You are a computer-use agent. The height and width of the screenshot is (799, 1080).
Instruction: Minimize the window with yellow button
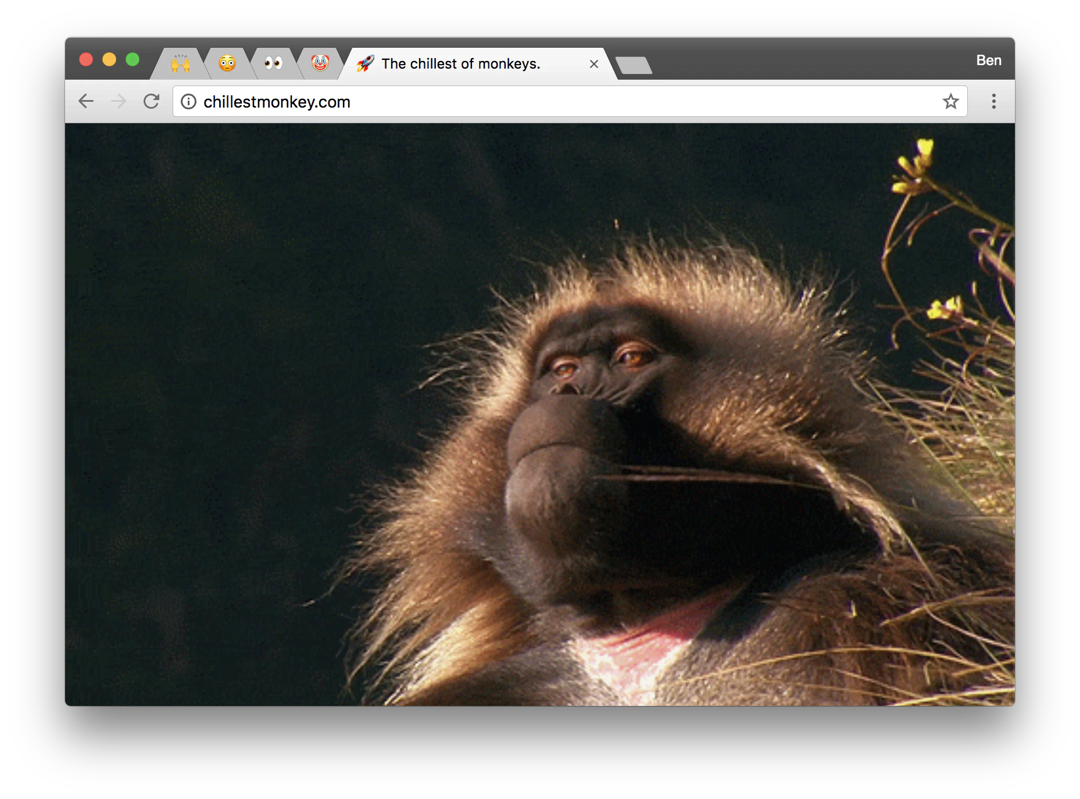point(109,59)
